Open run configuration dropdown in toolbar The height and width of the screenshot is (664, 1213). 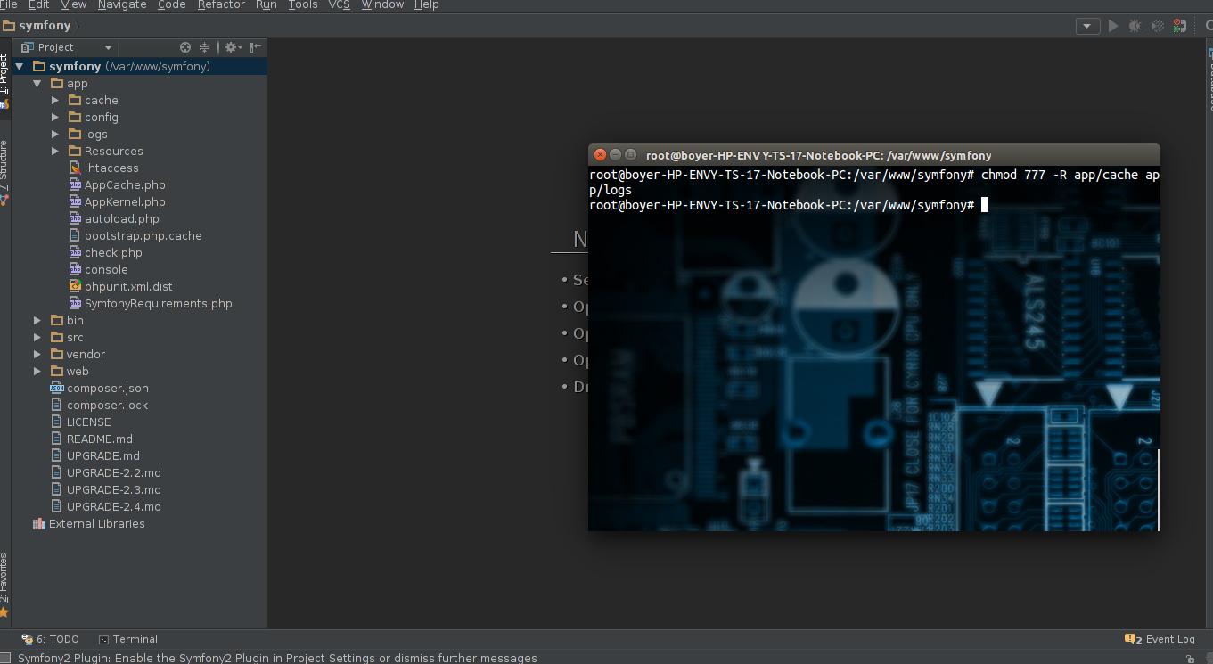coord(1087,26)
